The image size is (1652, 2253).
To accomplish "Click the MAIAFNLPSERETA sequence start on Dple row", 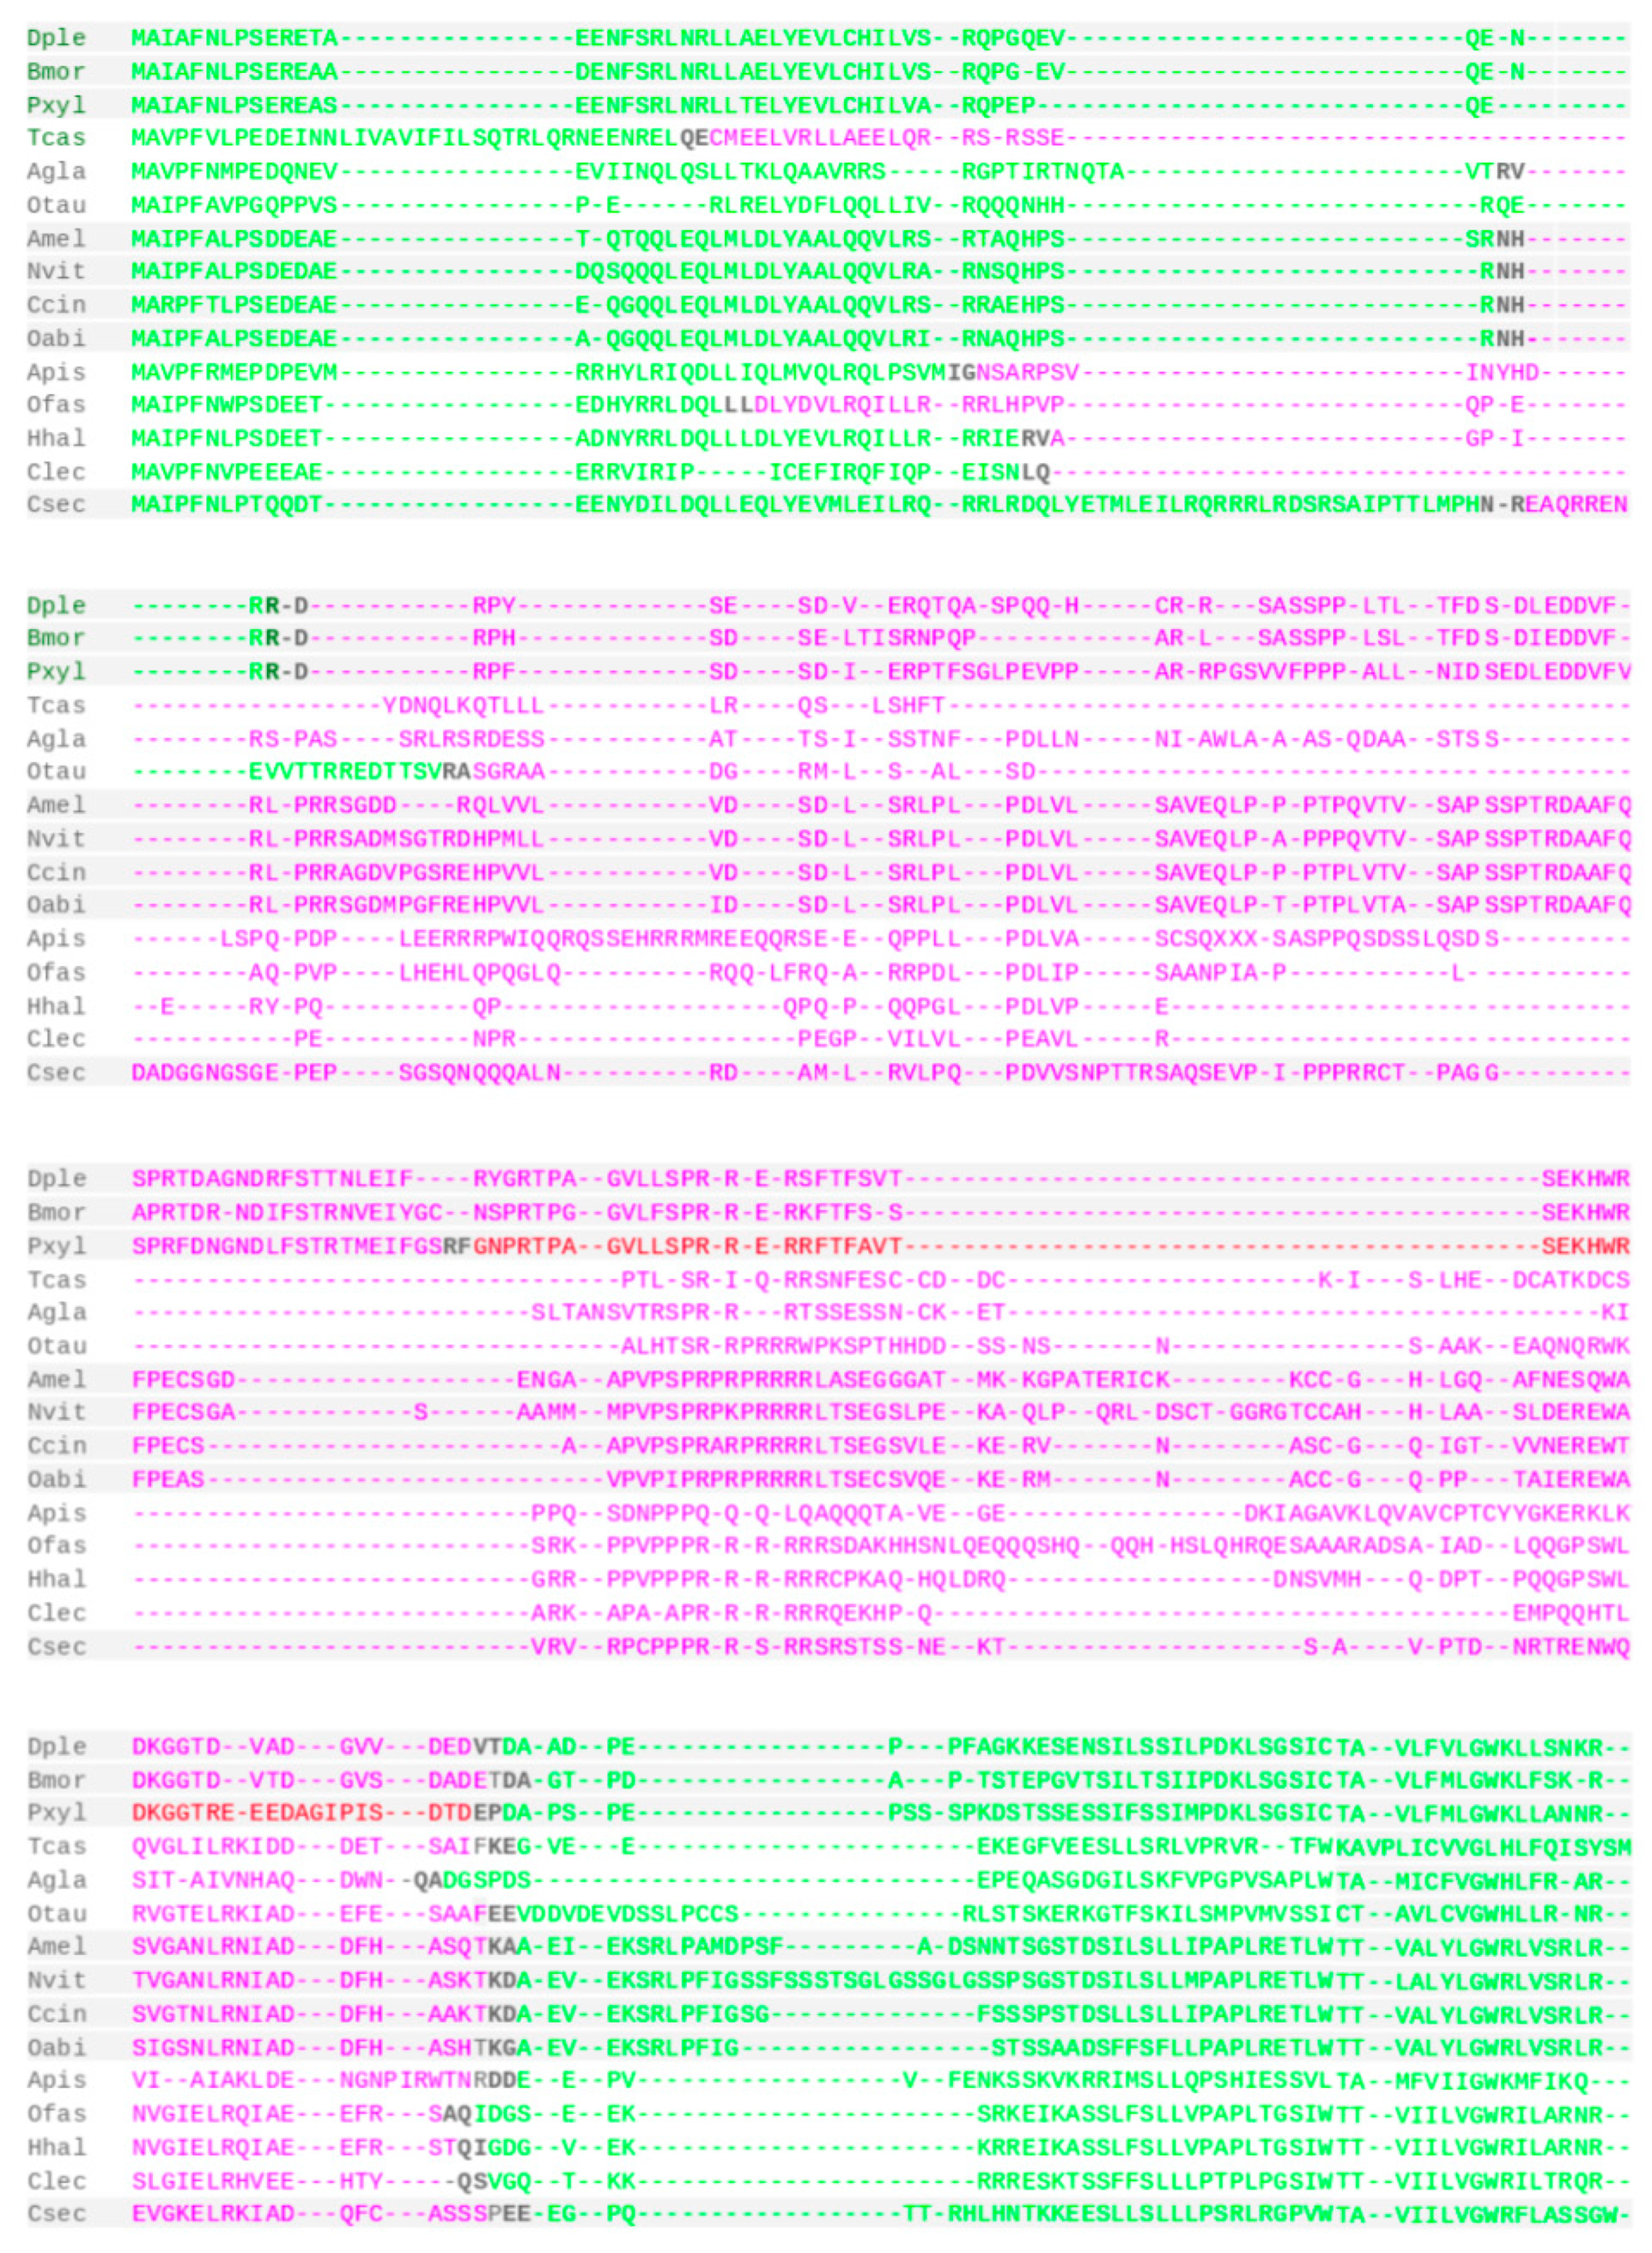I will click(x=235, y=38).
